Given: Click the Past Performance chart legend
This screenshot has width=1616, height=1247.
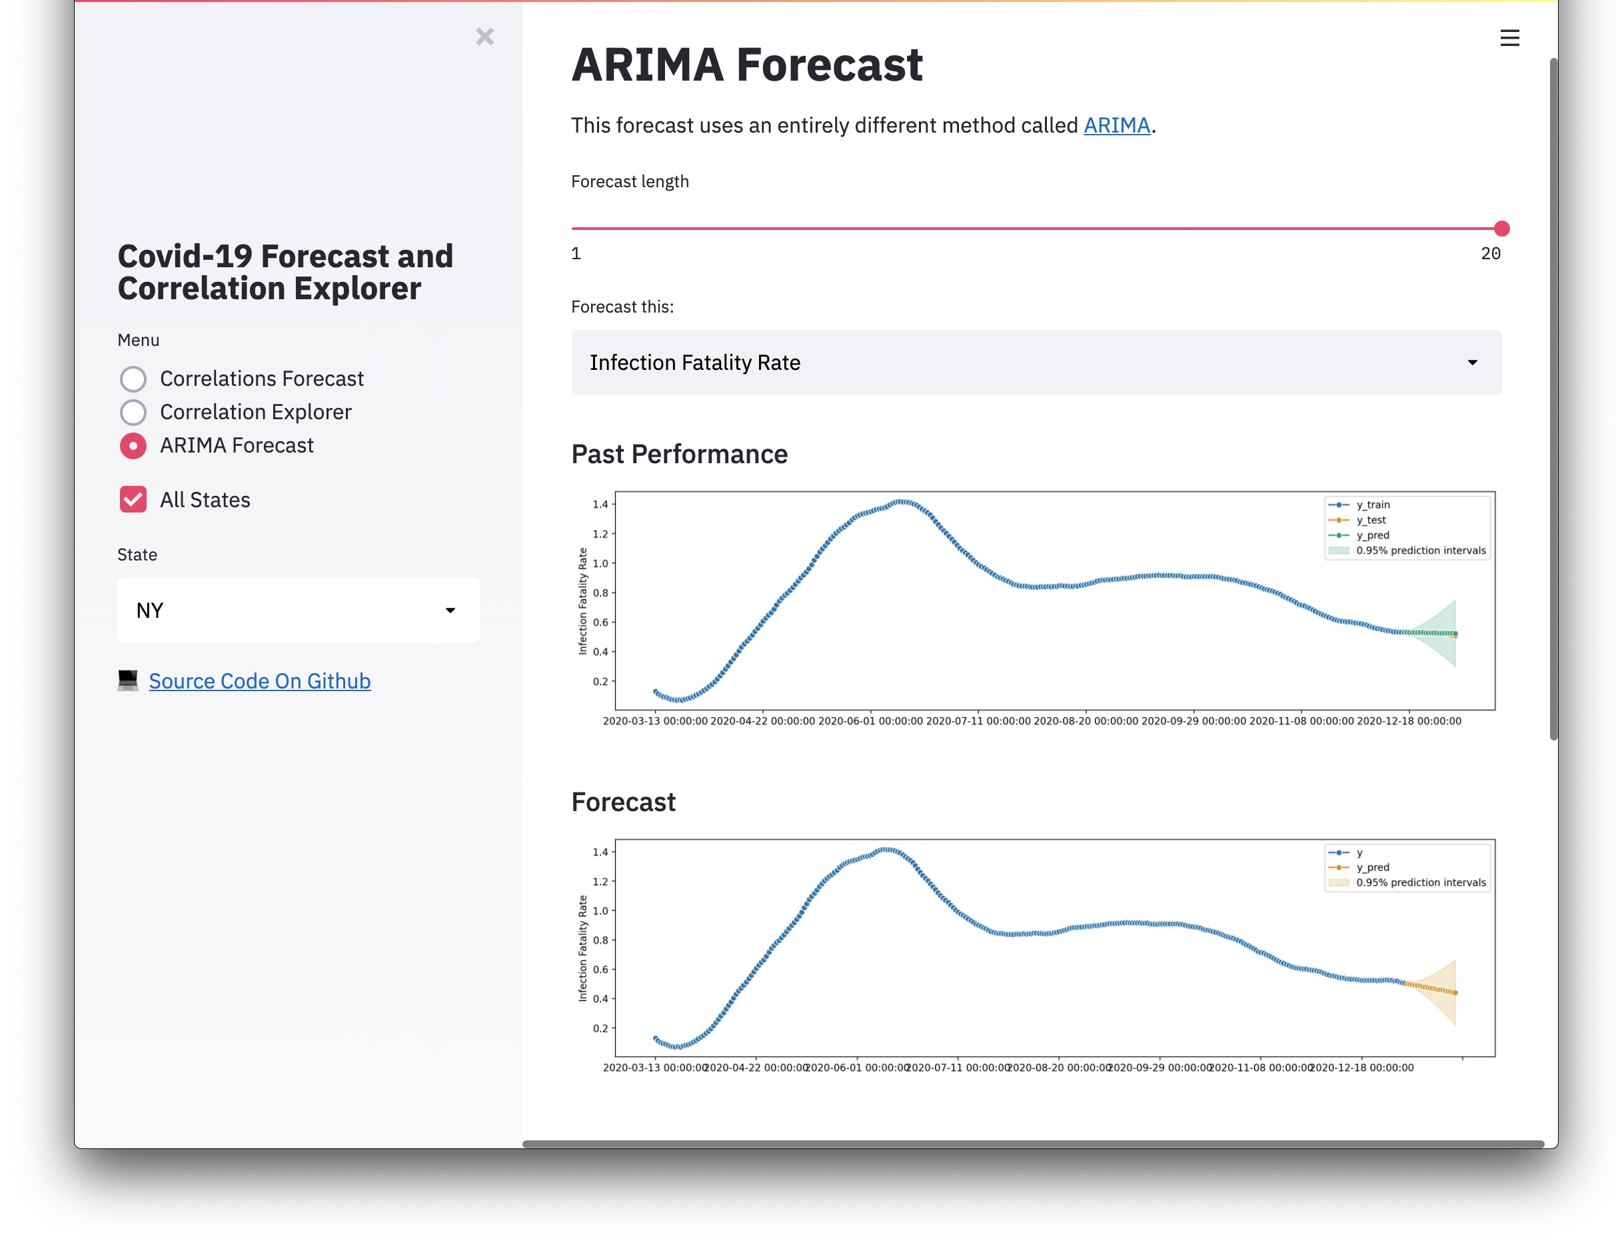Looking at the screenshot, I should tap(1407, 528).
